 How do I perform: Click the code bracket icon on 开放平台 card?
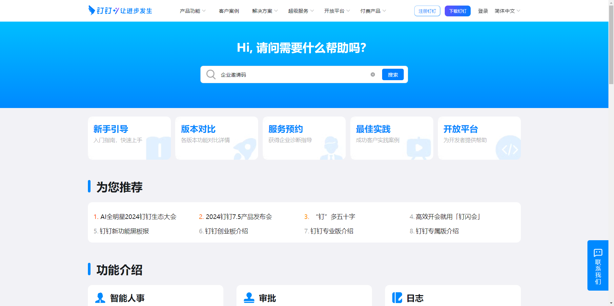coord(509,149)
